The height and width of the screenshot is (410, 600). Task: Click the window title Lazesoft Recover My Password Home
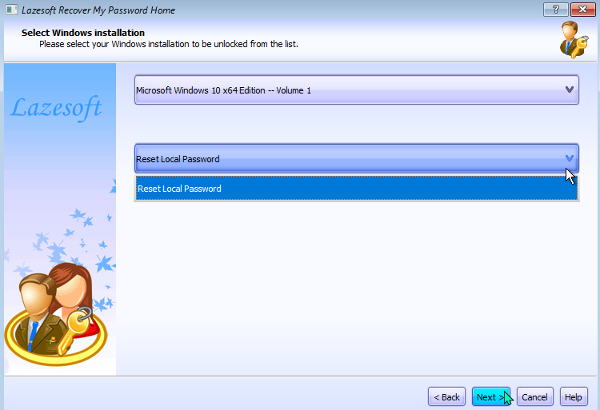[98, 10]
